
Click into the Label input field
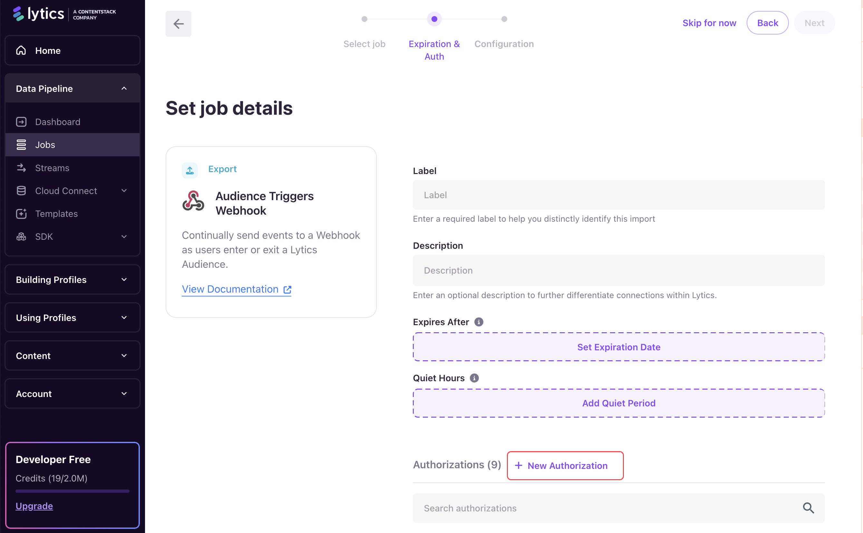click(618, 195)
